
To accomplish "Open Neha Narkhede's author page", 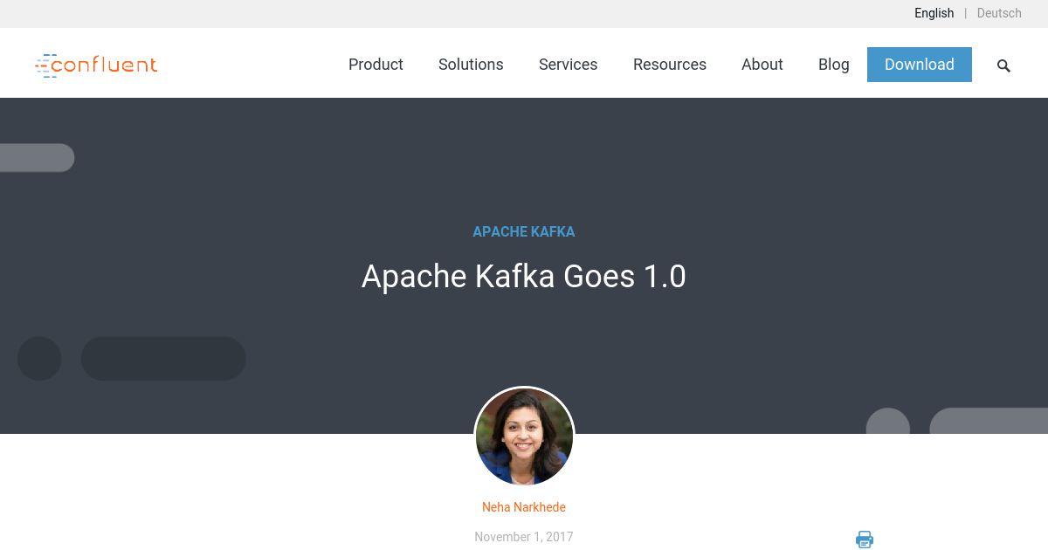I will (524, 507).
